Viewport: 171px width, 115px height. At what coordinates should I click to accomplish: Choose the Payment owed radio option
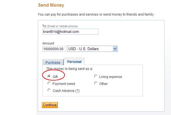pyautogui.click(x=49, y=83)
